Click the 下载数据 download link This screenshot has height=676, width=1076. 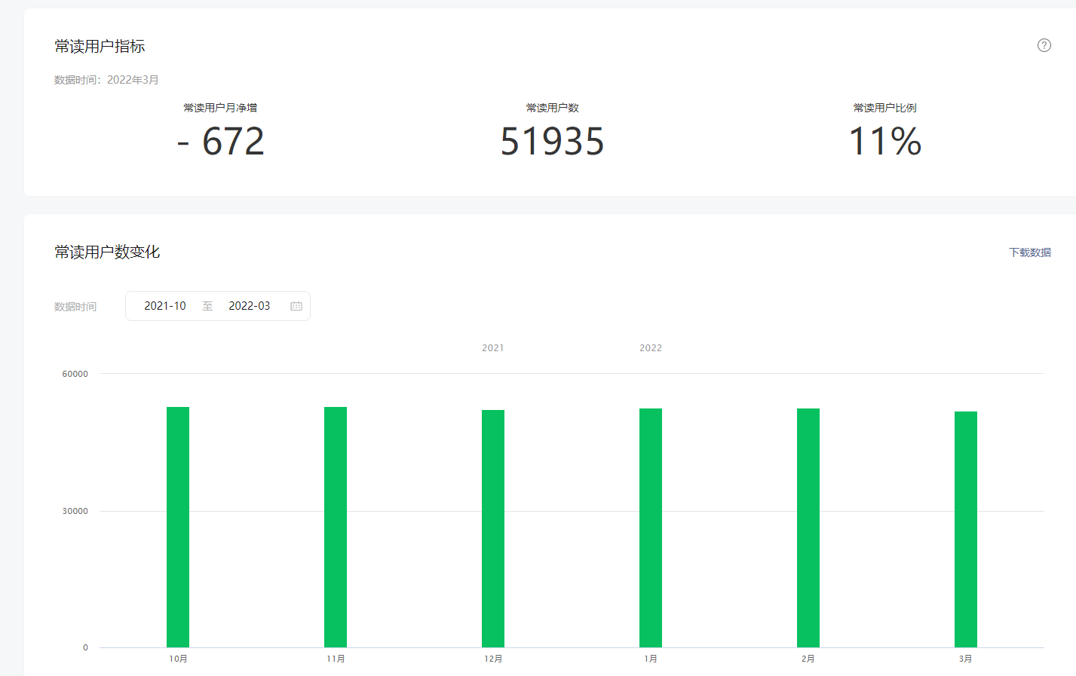coord(1030,252)
